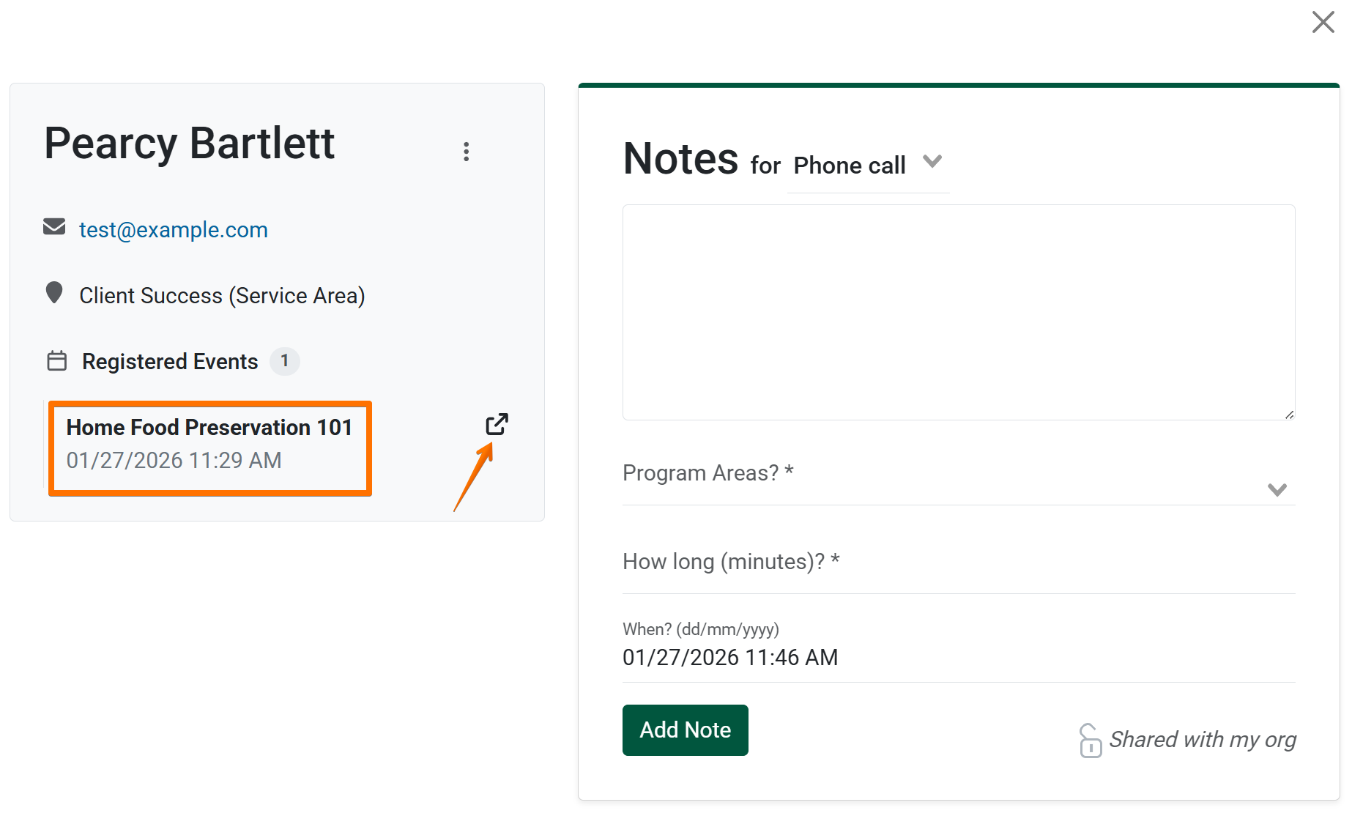Toggle the 'Shared with my org' label

[x=1203, y=740]
